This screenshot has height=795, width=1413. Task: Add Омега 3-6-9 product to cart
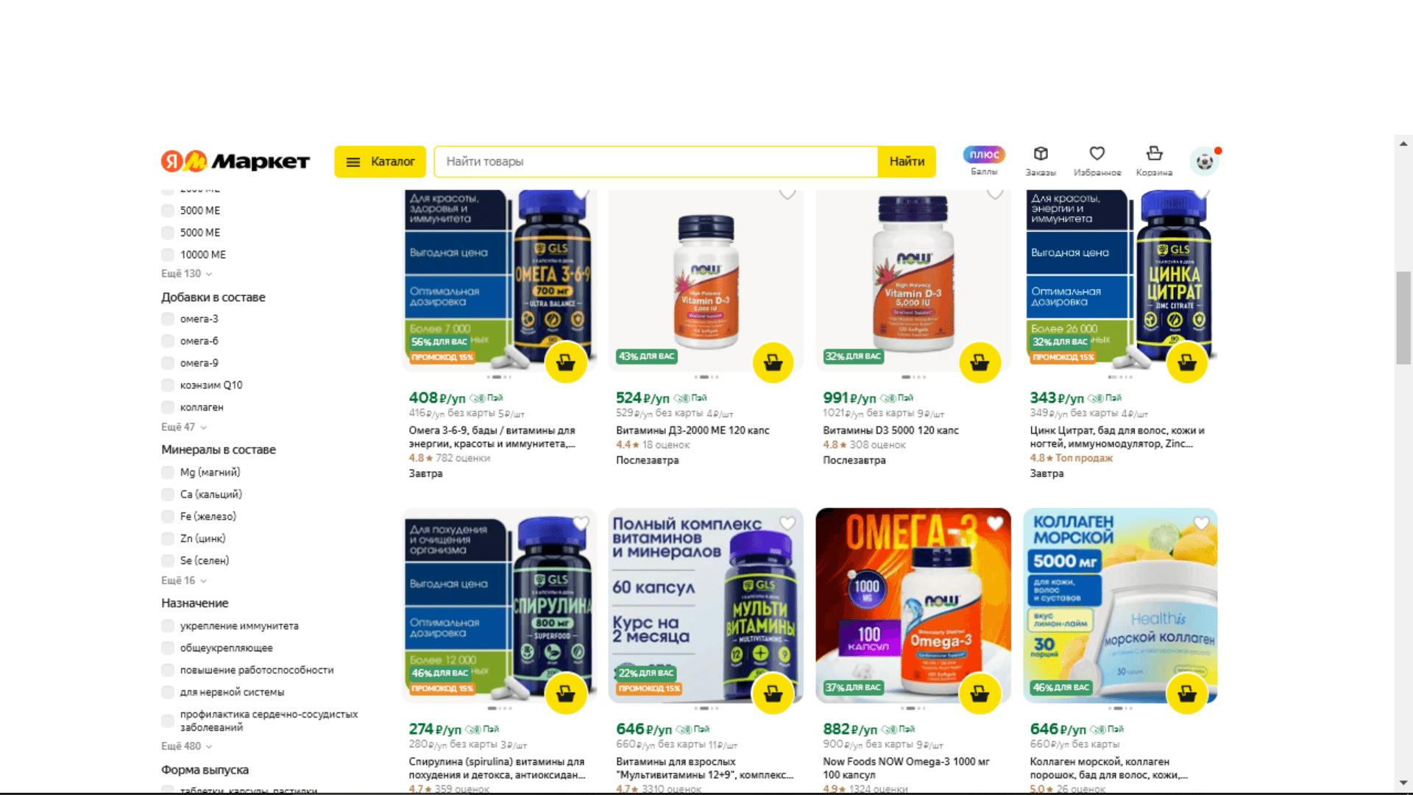pos(566,362)
